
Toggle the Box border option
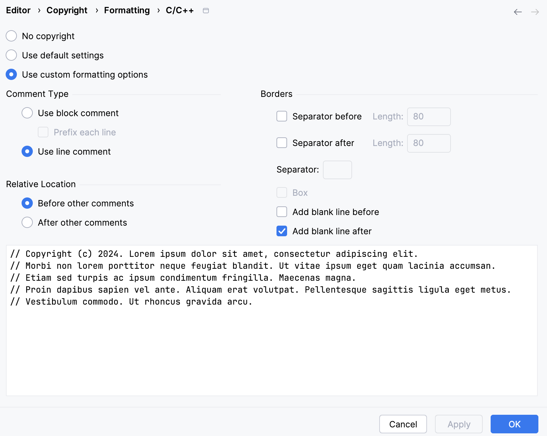[x=281, y=192]
